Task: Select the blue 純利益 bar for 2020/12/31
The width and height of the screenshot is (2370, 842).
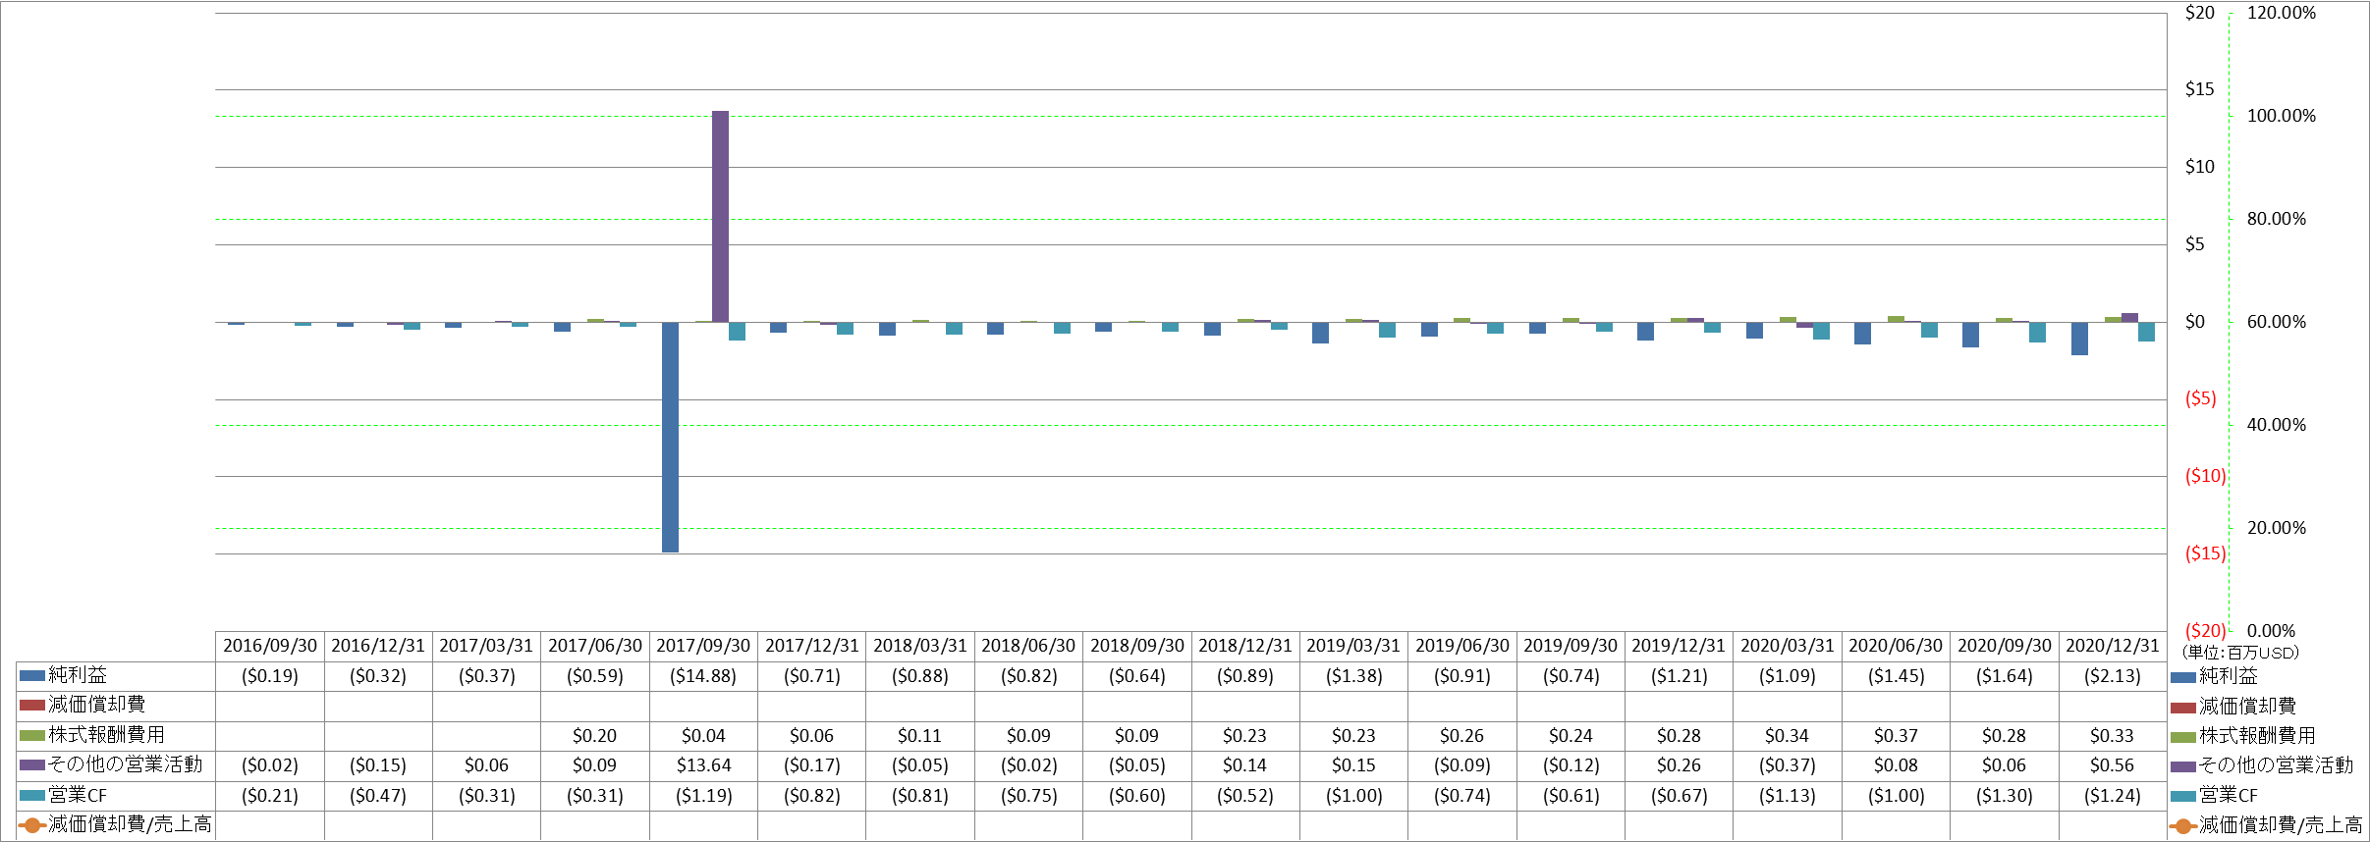Action: click(2079, 339)
